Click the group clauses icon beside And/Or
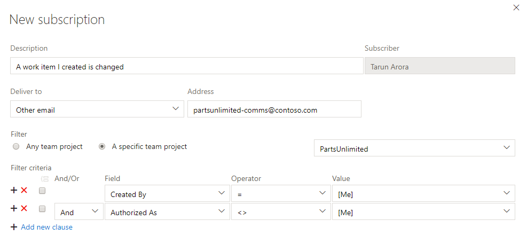This screenshot has height=236, width=527. [45, 178]
